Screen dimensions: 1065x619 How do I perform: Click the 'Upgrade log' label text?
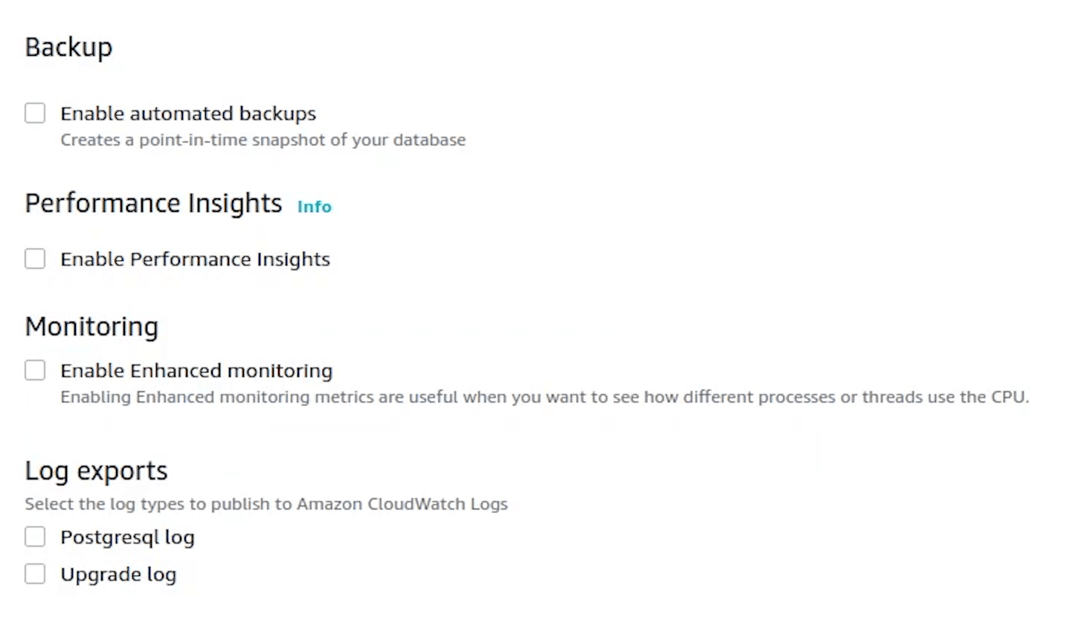tap(118, 574)
